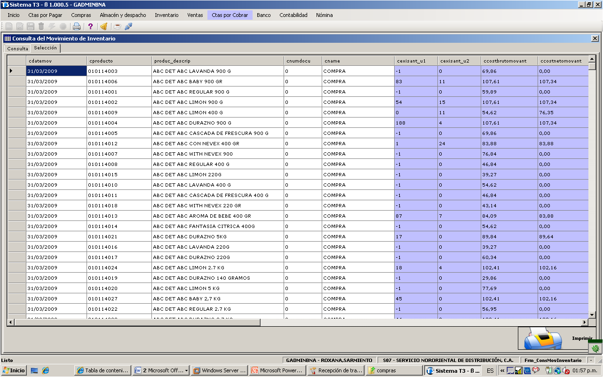Click the greyed-out lightning bolt icon
The image size is (603, 377).
tap(52, 26)
